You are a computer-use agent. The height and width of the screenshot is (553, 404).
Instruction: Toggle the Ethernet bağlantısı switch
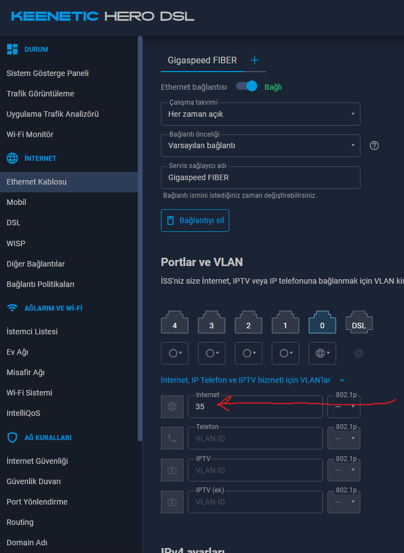tap(246, 86)
